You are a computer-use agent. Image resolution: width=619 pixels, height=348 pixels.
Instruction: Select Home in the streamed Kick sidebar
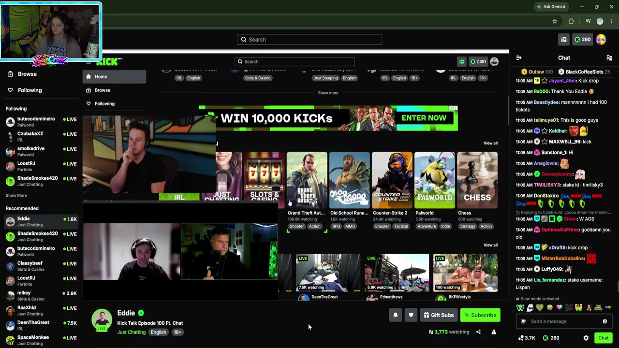(115, 76)
